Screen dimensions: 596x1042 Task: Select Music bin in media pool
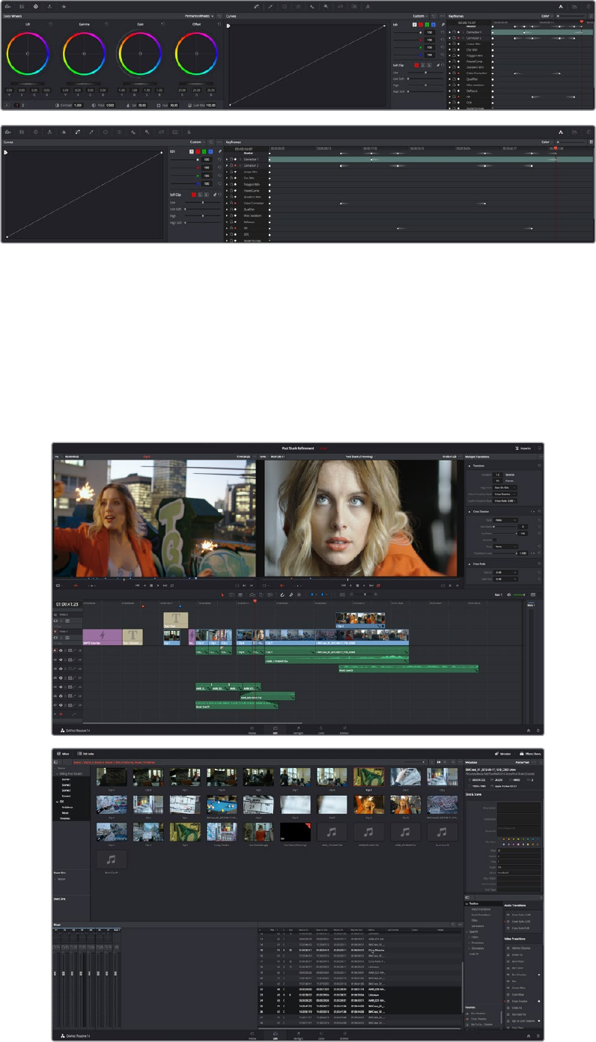tap(65, 813)
